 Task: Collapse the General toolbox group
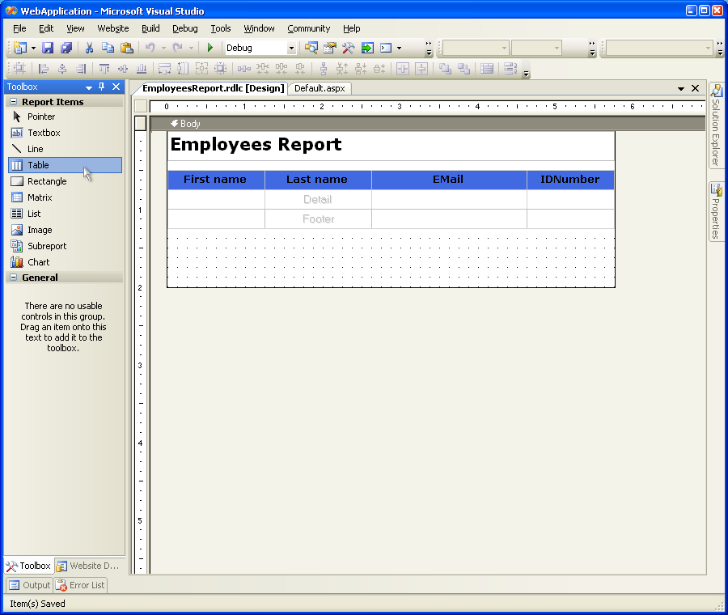[x=14, y=278]
